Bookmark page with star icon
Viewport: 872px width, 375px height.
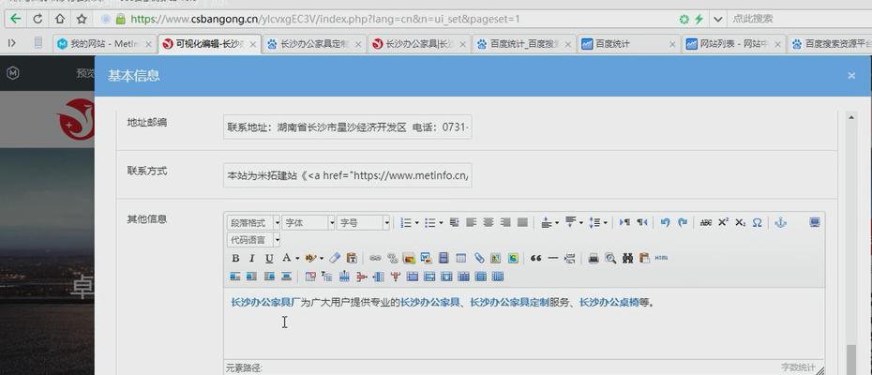point(82,19)
